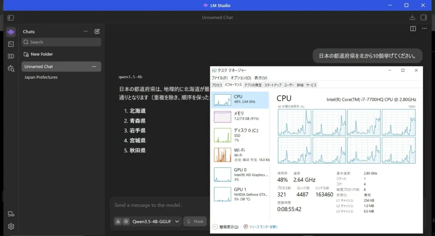Click the Intel Core i7-7700HQ CPU label
This screenshot has height=236, width=435.
371,100
